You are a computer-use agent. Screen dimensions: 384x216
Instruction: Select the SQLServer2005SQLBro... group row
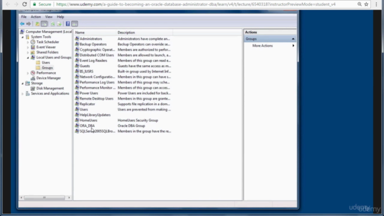point(123,131)
